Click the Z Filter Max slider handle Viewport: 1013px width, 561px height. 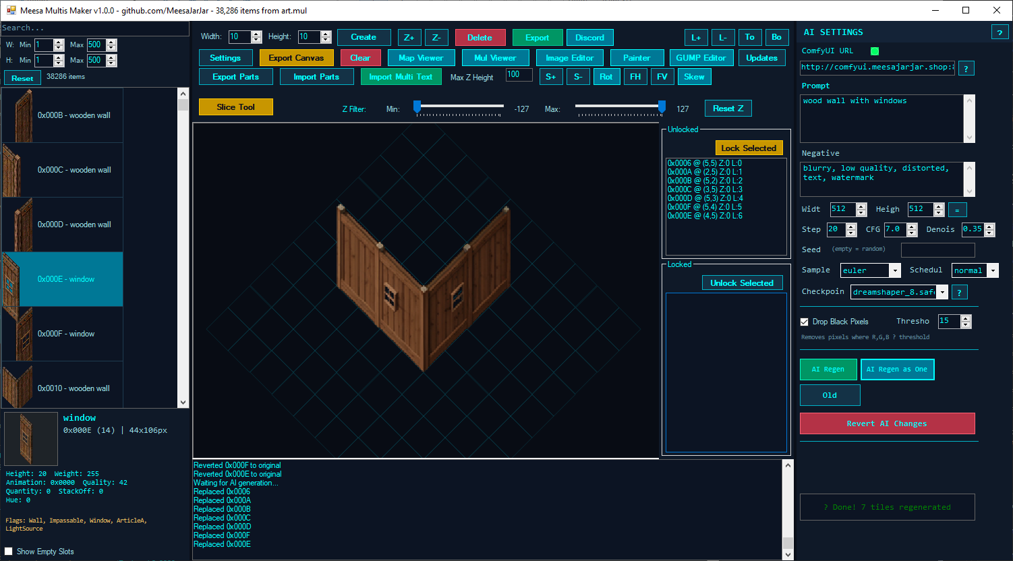[662, 107]
